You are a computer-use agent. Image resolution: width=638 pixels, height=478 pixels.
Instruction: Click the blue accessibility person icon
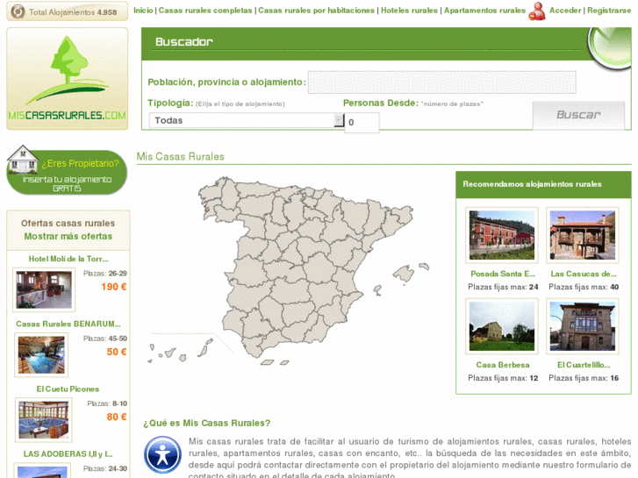[x=162, y=455]
